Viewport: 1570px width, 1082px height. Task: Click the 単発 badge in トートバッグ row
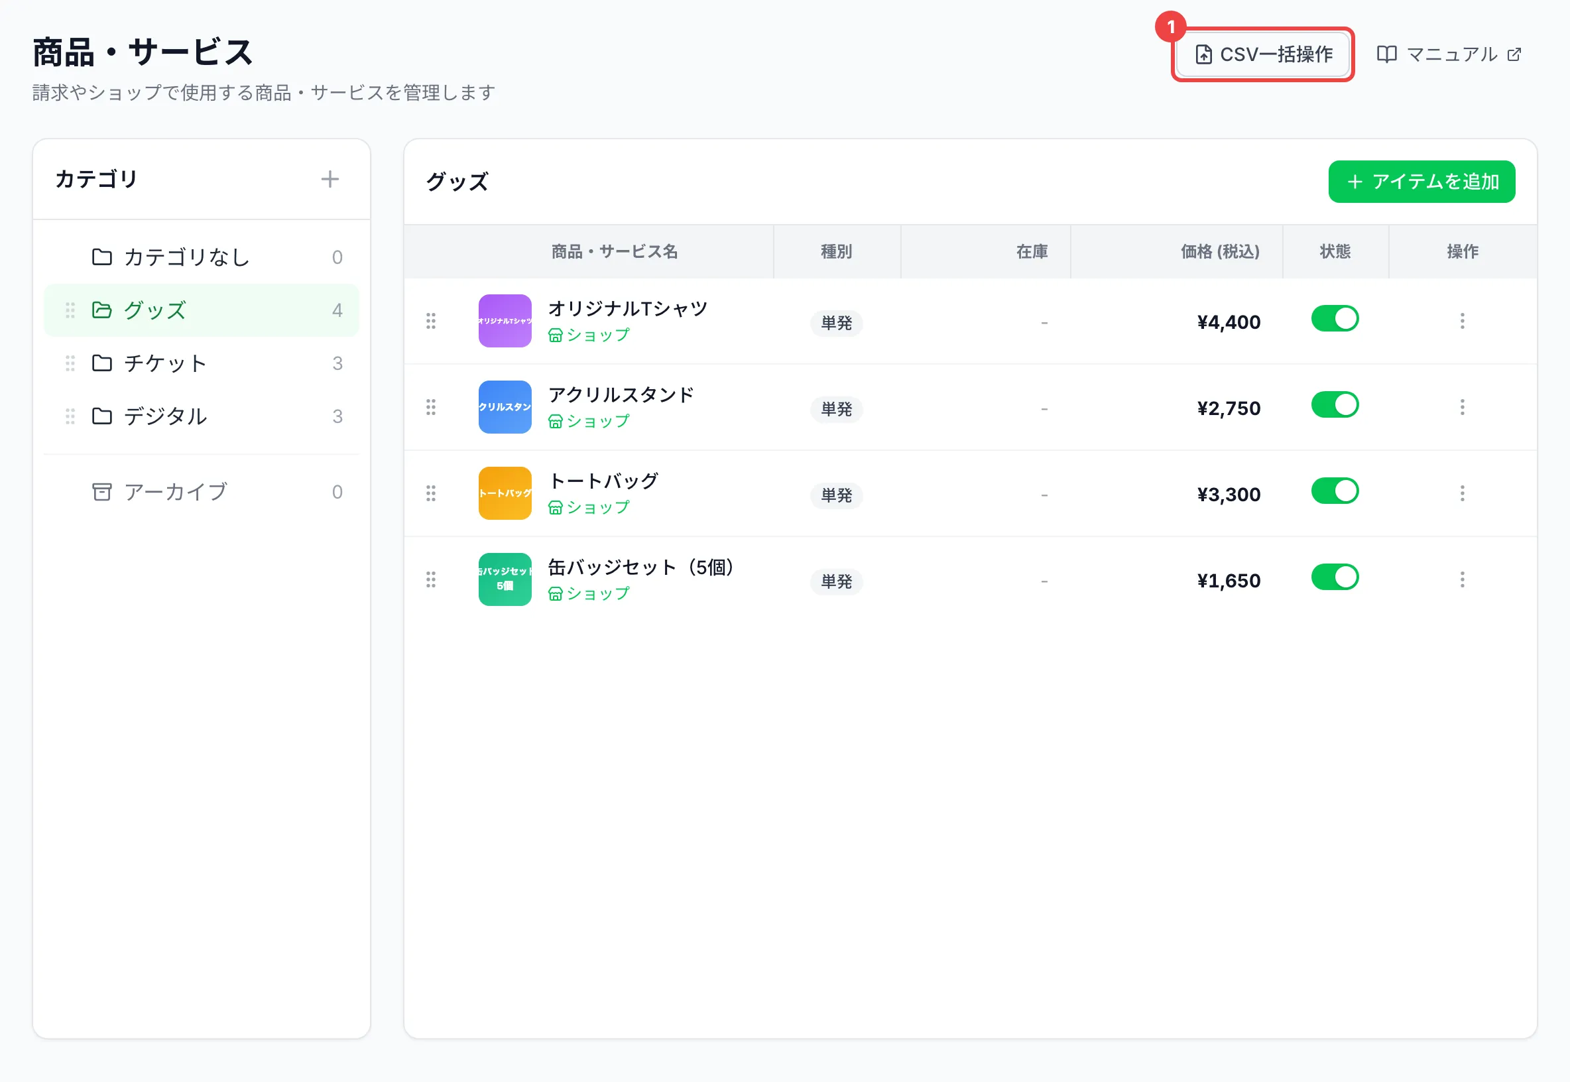pos(837,495)
